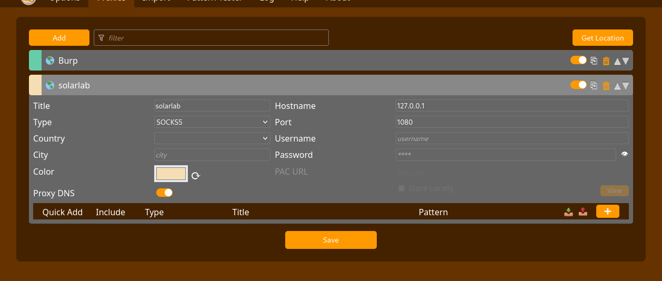Disable the Burp proxy toggle
The height and width of the screenshot is (281, 662).
coord(578,60)
